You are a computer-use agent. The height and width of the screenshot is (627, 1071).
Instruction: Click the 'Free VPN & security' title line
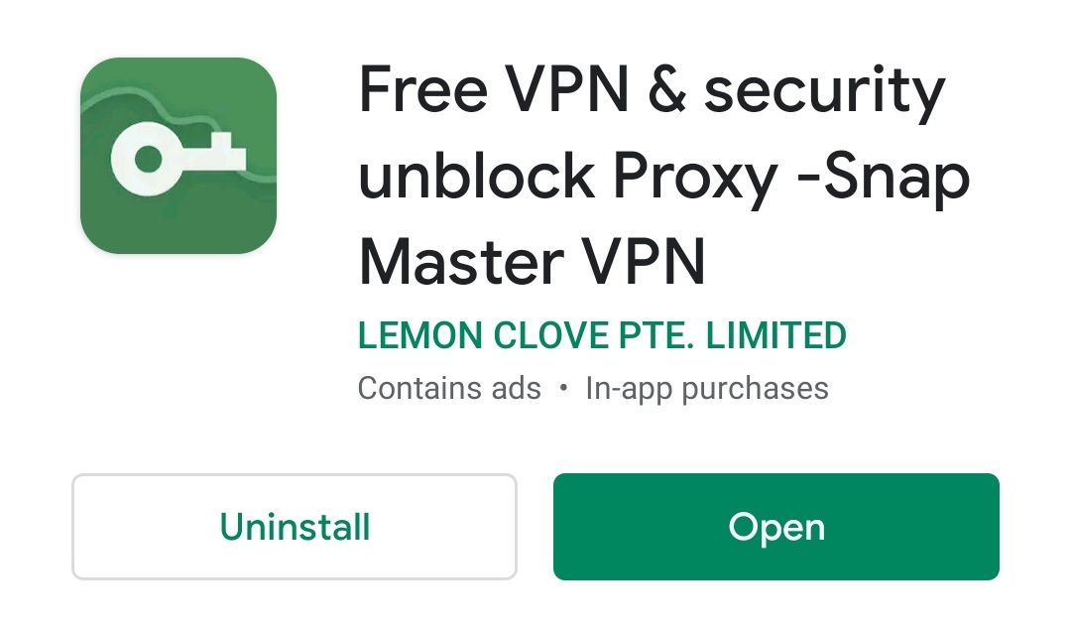[653, 91]
